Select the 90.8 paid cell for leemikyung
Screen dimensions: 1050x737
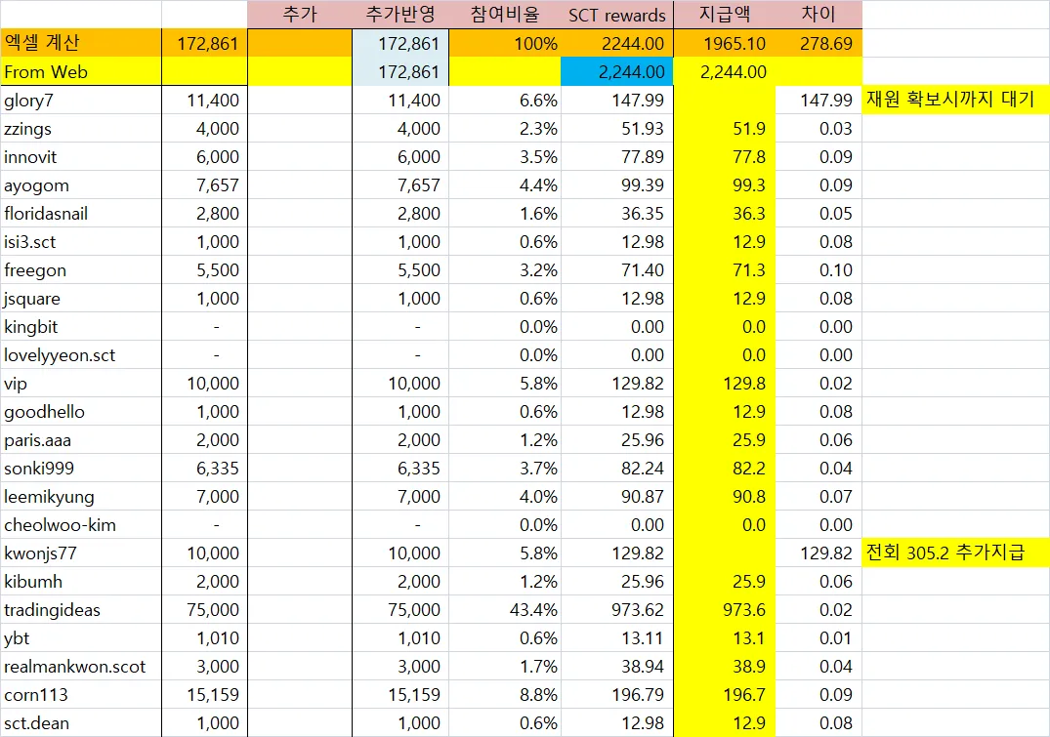pos(725,497)
